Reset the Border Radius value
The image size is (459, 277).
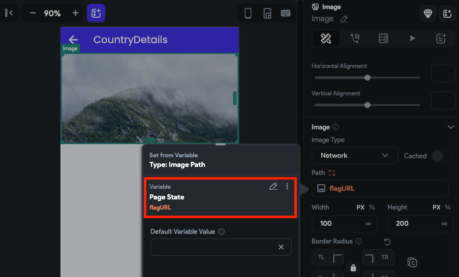point(387,241)
